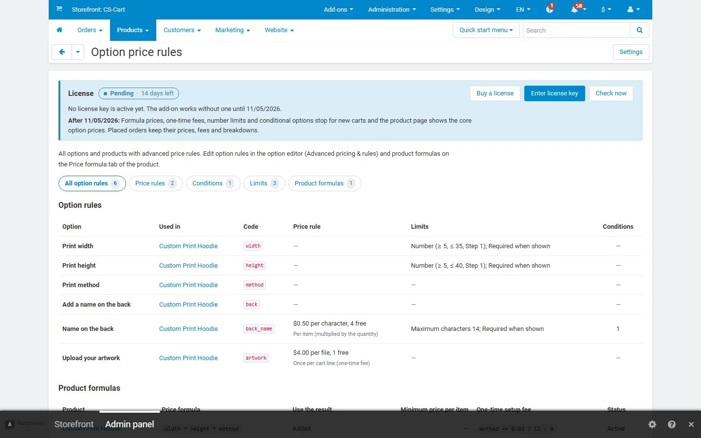Select the All option rules tab

pyautogui.click(x=92, y=183)
